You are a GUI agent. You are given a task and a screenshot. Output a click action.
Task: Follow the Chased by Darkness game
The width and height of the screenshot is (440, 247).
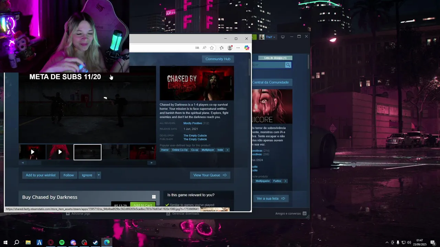point(69,175)
